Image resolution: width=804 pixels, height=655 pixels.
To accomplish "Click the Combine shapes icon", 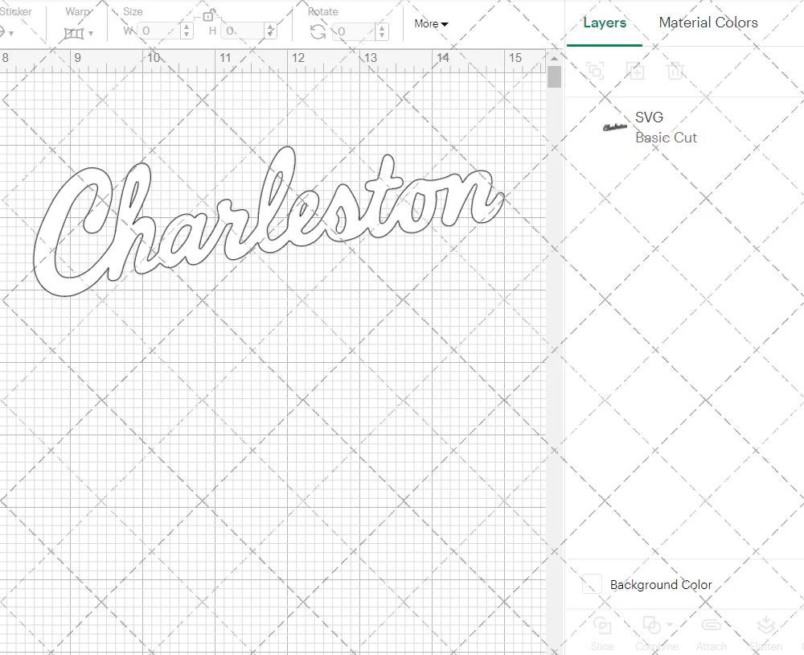I will [x=651, y=625].
